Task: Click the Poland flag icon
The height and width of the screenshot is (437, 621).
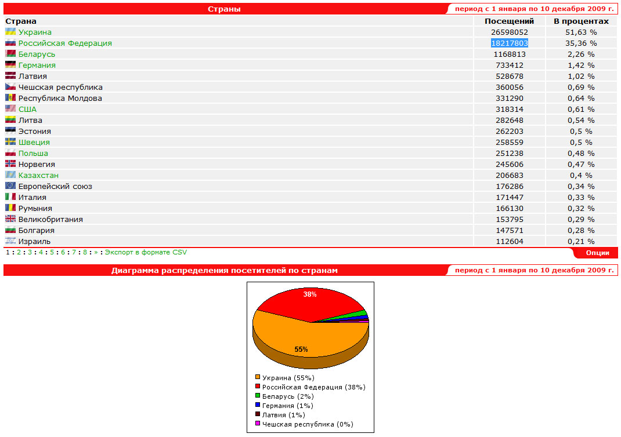Action: tap(10, 152)
